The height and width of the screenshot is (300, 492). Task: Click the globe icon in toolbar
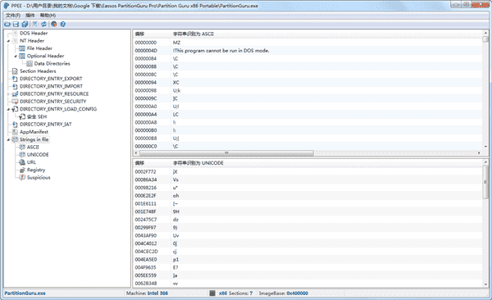(x=53, y=24)
